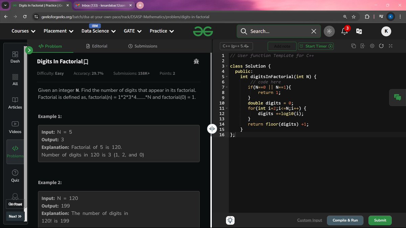Bookmark the Digits In Factorial problem
This screenshot has width=406, height=228.
[86, 62]
